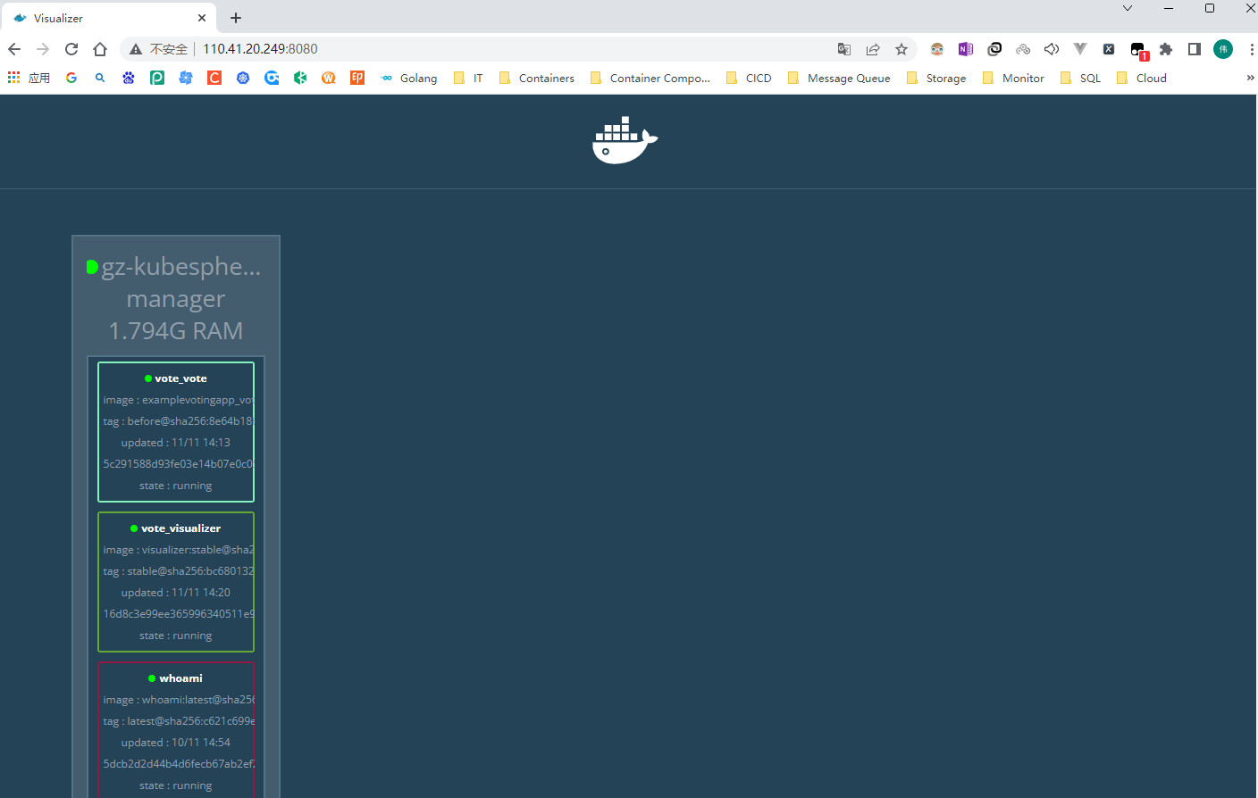Screen dimensions: 1258x798
Task: Click the vote_vote service container
Action: click(176, 432)
